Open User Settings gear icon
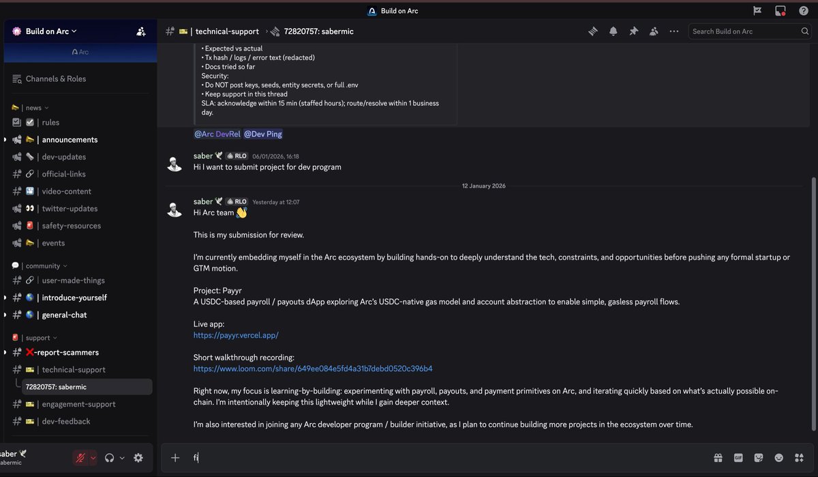This screenshot has height=477, width=818. click(x=138, y=458)
